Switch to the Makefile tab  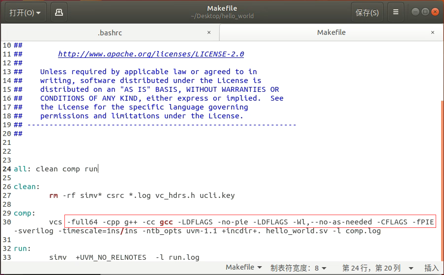331,32
